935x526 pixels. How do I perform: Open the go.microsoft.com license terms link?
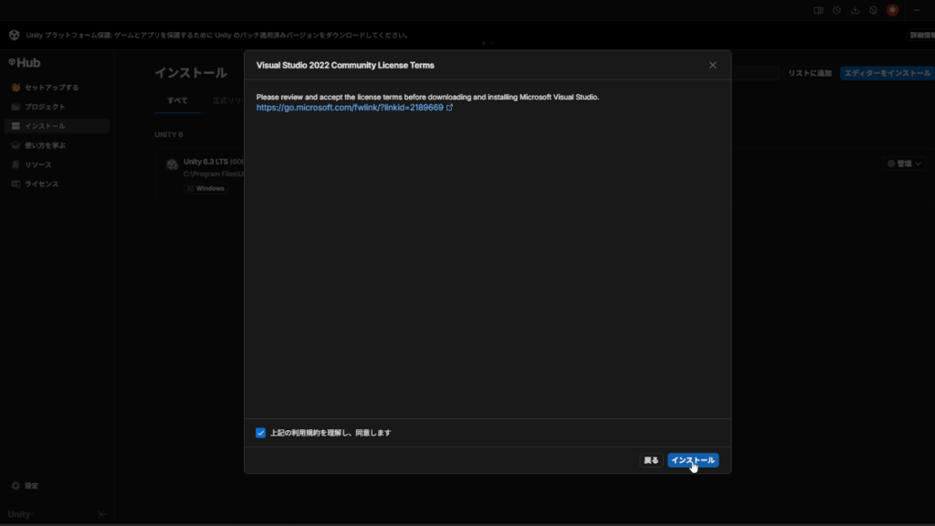pos(350,108)
